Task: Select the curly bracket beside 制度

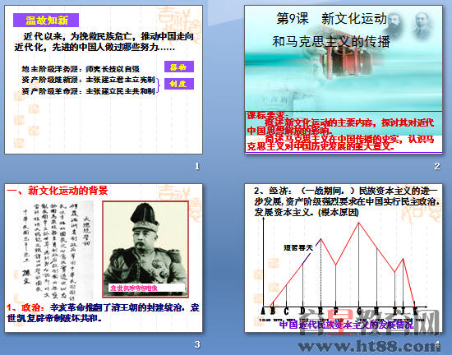Action: tap(158, 85)
